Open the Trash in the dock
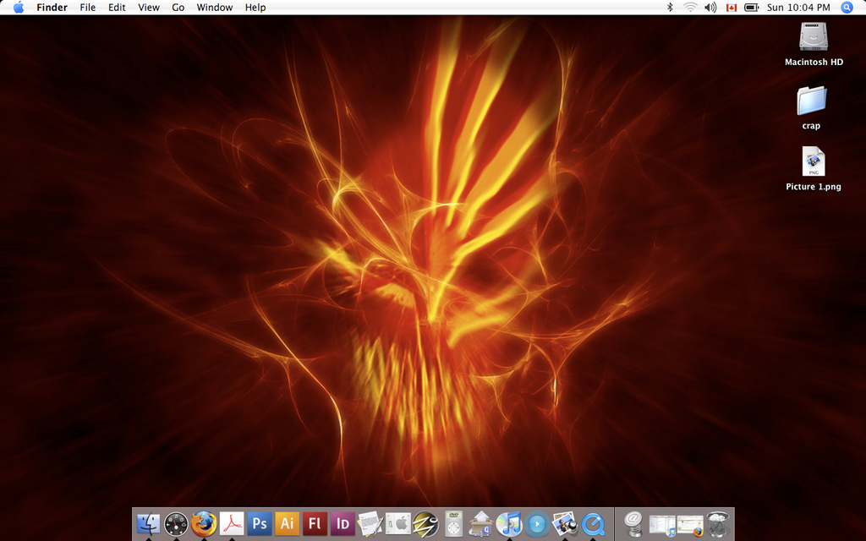The image size is (866, 541). point(718,524)
